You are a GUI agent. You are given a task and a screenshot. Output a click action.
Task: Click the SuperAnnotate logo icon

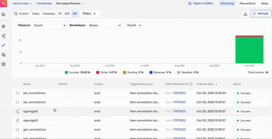click(3, 3)
